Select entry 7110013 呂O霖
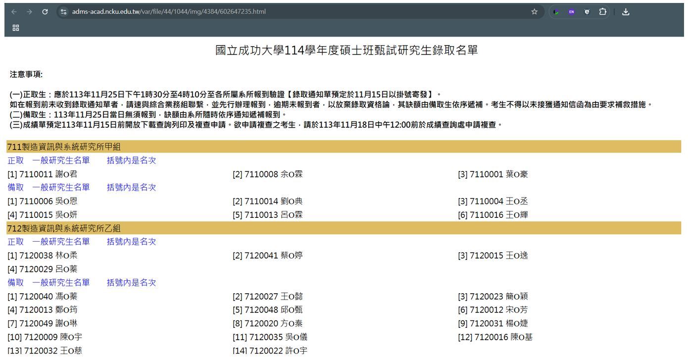This screenshot has height=362, width=688. [x=268, y=215]
